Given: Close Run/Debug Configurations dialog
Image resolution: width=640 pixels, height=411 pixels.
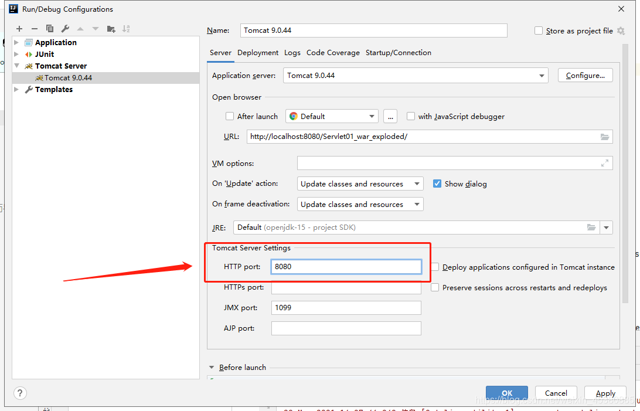Looking at the screenshot, I should (x=621, y=9).
